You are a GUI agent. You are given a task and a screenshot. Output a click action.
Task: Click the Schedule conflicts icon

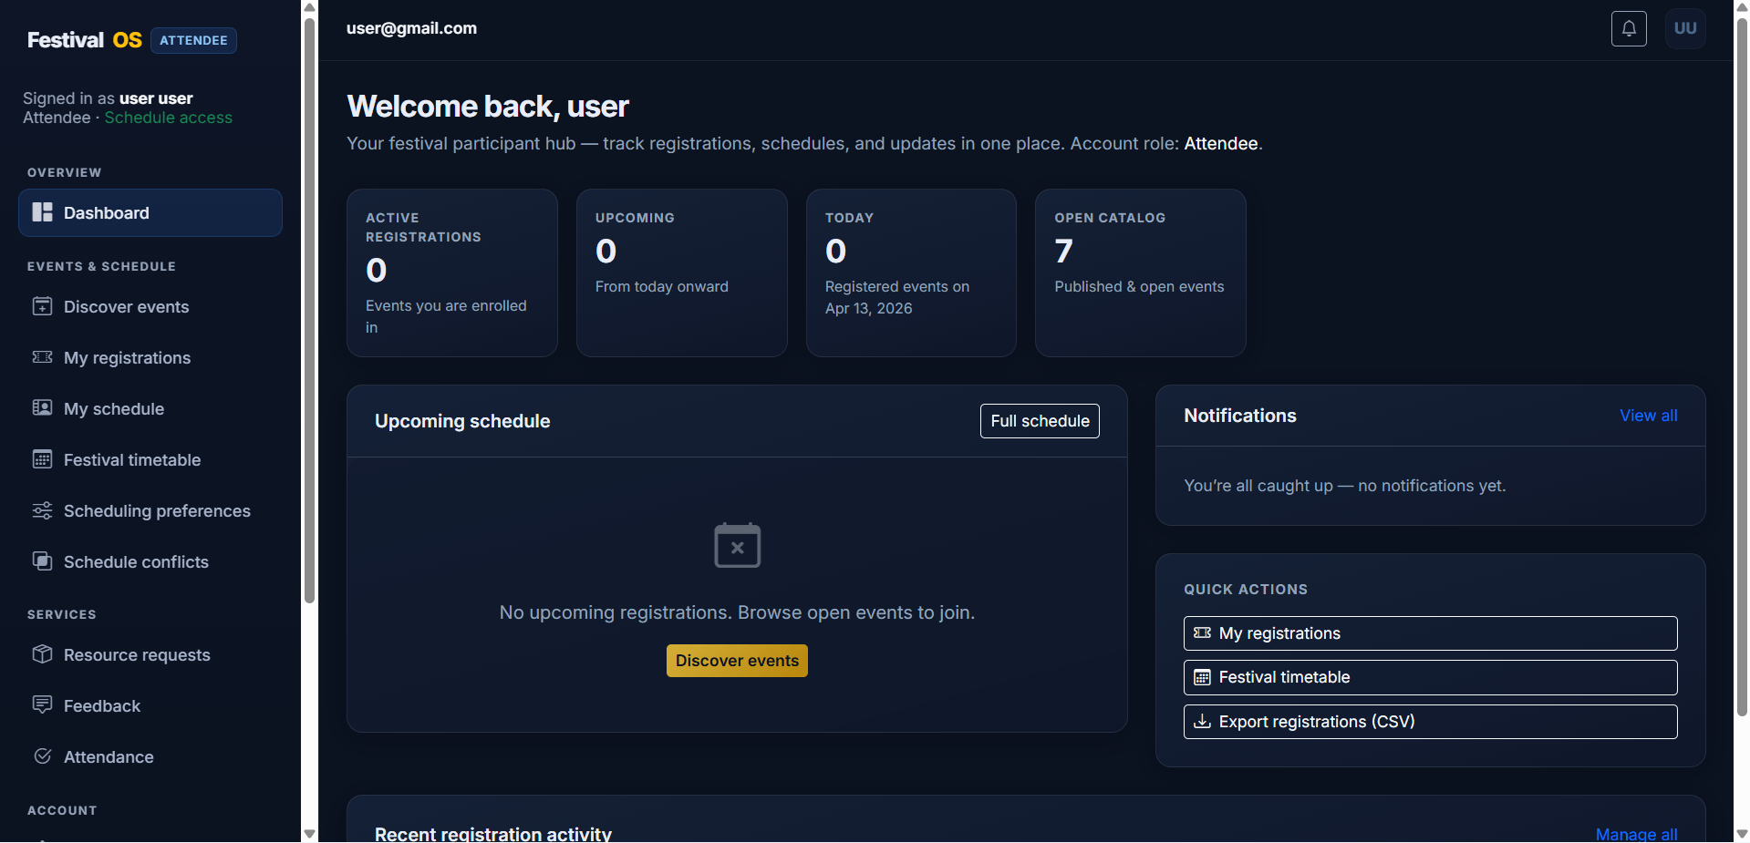43,561
